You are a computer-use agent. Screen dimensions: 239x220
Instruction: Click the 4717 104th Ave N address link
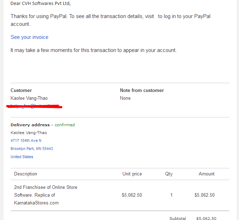pos(26,140)
